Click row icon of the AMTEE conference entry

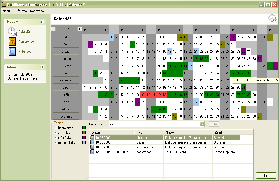[92, 152]
